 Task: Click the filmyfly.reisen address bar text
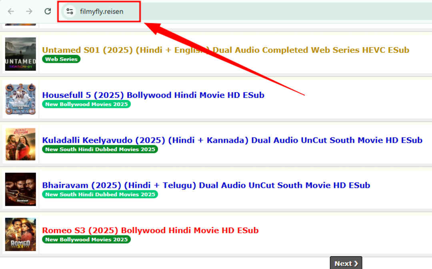point(102,12)
